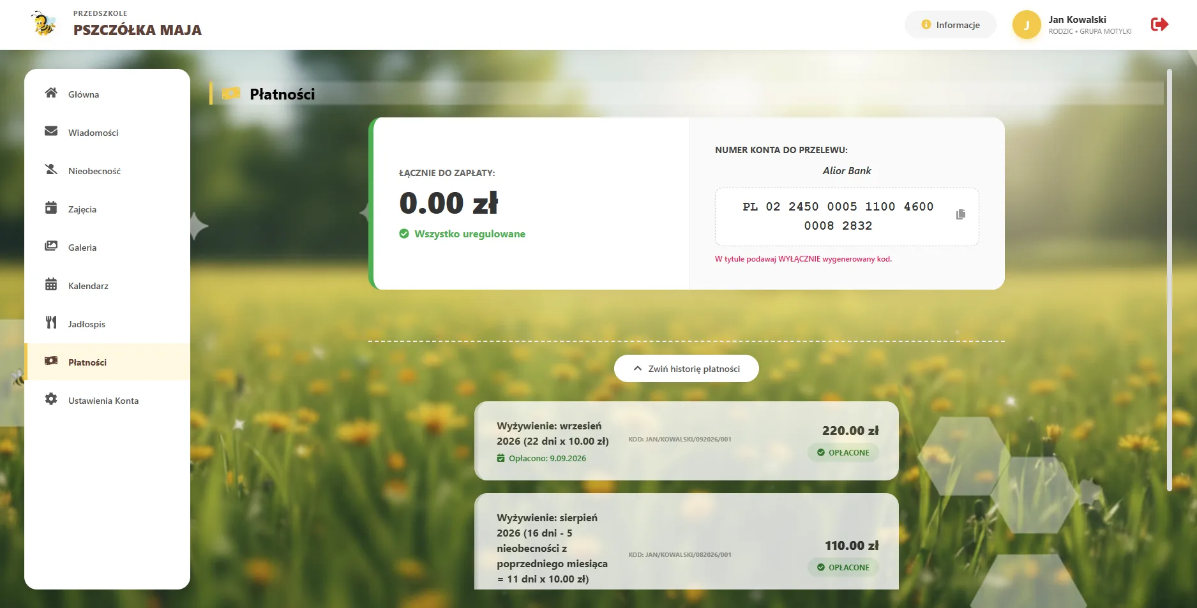Click the 110.00 zł amount
This screenshot has height=608, width=1197.
coord(852,545)
